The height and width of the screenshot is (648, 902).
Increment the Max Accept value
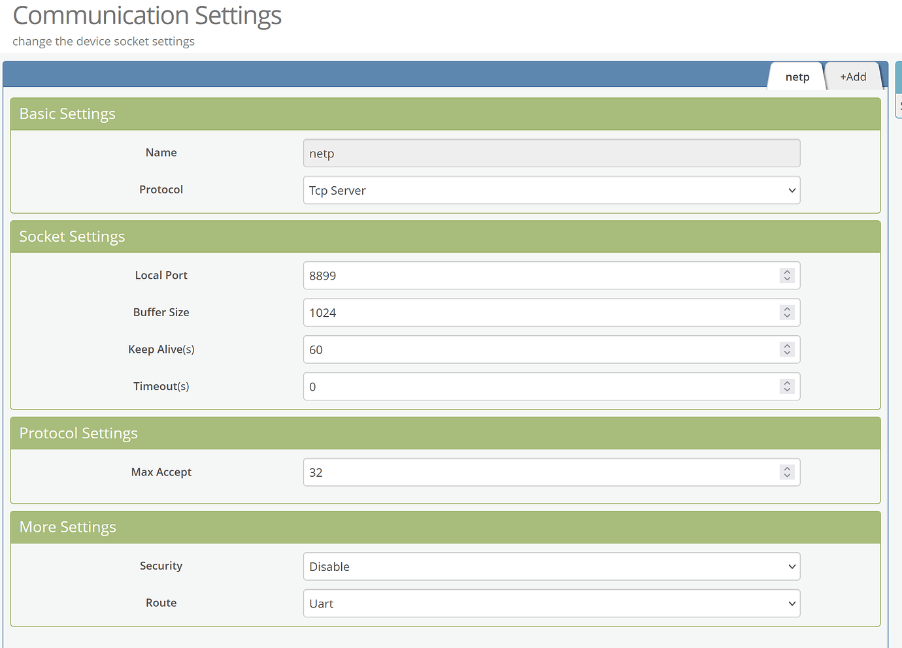[787, 468]
